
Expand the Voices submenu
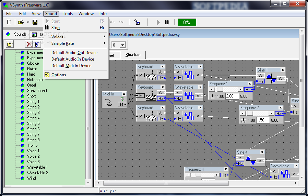(76, 37)
